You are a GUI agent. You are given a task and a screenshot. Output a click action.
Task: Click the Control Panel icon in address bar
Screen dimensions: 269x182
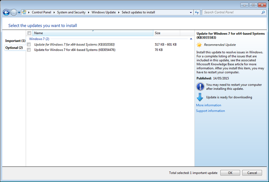(24, 12)
